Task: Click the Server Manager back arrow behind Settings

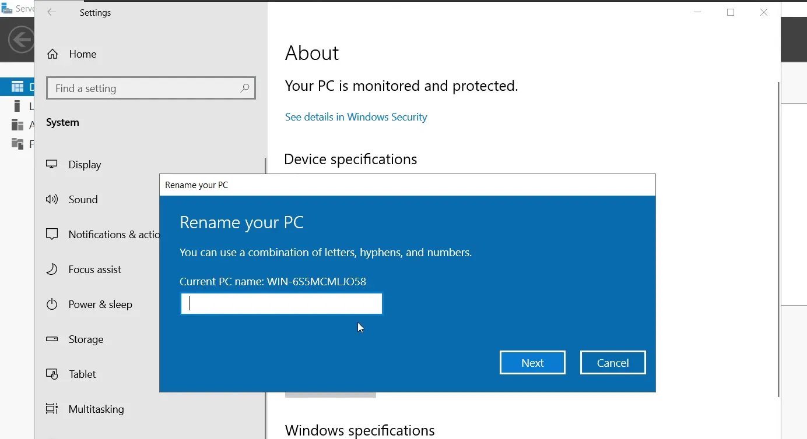Action: [x=21, y=40]
